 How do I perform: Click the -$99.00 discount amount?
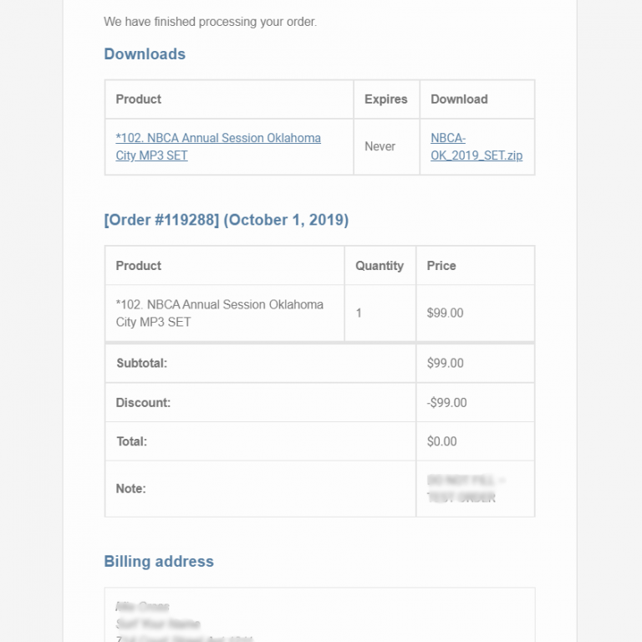[x=446, y=403]
